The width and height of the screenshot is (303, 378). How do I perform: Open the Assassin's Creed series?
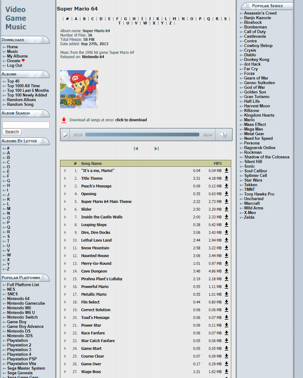(260, 13)
